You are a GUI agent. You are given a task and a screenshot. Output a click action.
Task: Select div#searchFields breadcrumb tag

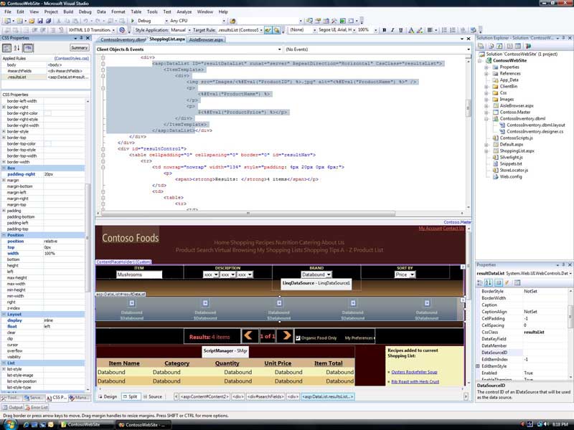[x=265, y=396]
